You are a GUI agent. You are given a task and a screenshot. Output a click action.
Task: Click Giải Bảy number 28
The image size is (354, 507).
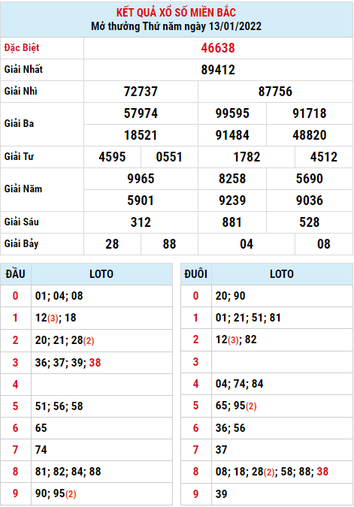click(x=112, y=244)
